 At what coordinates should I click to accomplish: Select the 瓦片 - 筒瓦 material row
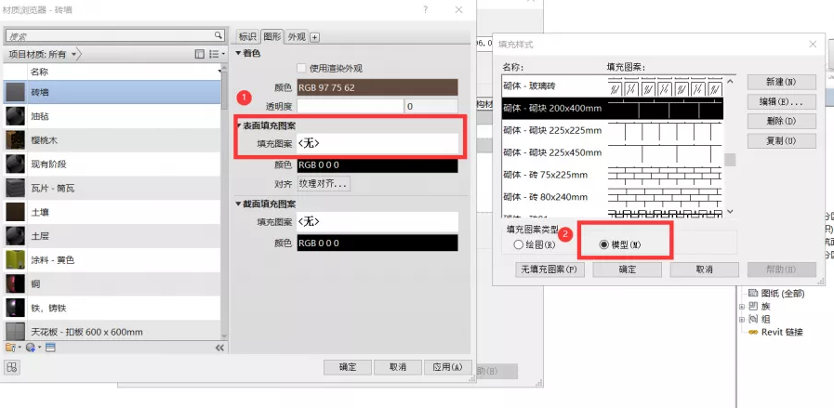coord(112,189)
